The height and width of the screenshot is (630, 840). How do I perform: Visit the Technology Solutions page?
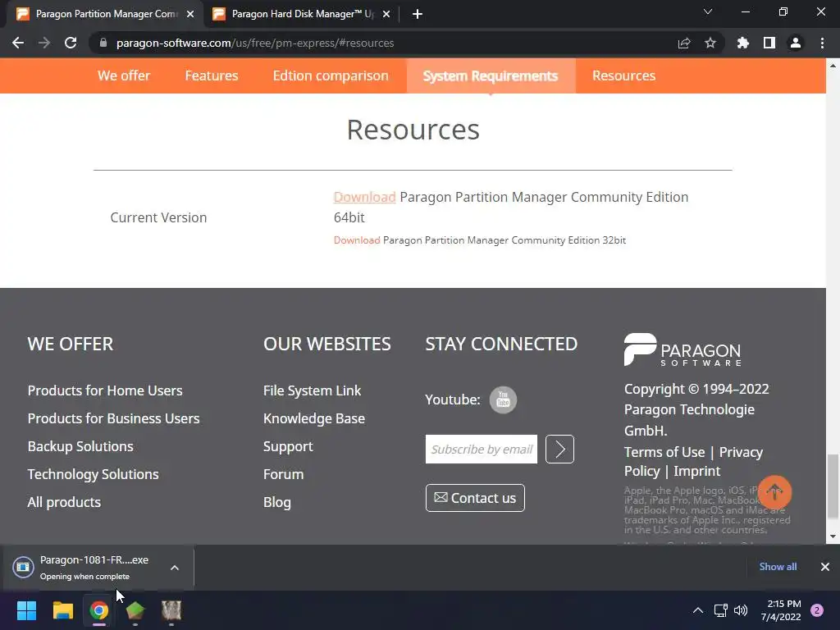coord(94,474)
